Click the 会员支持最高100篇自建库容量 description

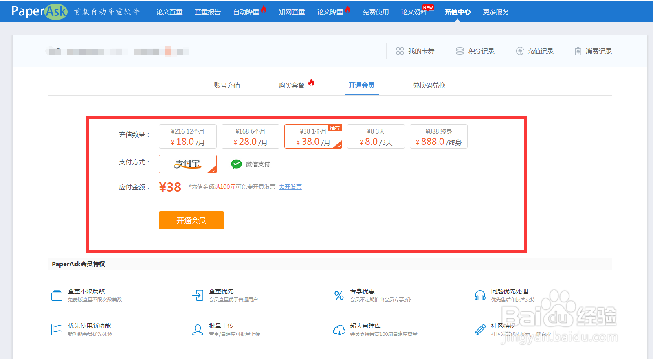pos(384,334)
